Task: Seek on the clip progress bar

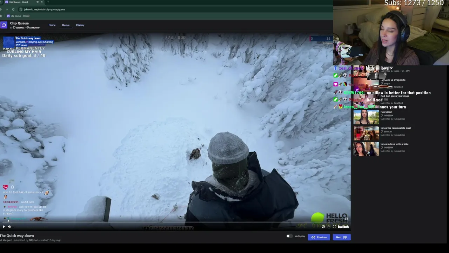Action: click(x=175, y=222)
